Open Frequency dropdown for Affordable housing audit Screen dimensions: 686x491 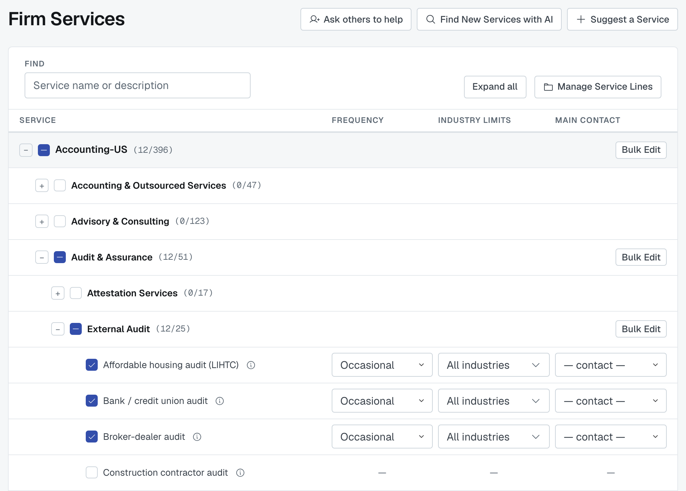[x=382, y=365]
